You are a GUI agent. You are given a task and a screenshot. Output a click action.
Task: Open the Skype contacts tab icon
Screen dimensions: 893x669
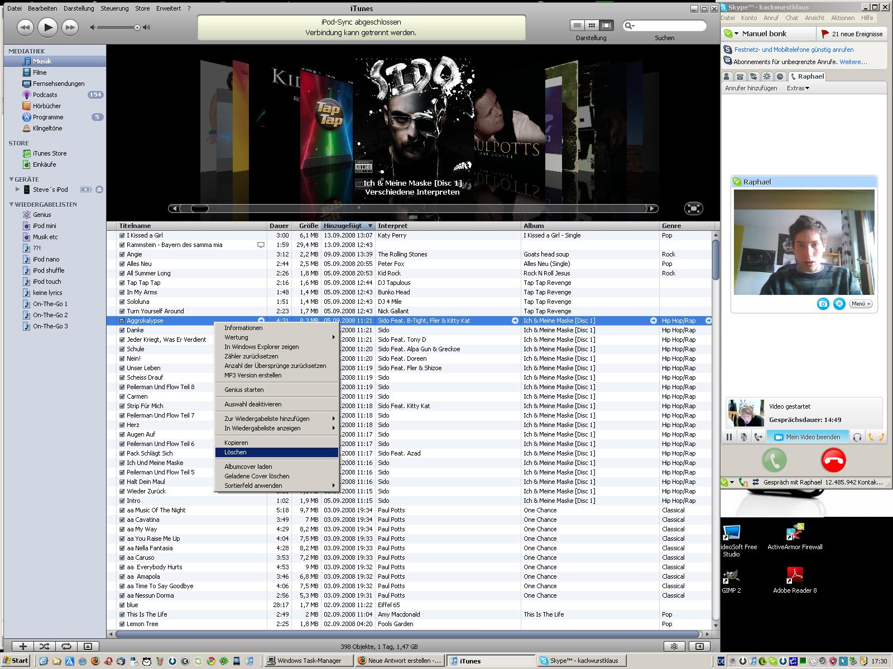click(727, 76)
